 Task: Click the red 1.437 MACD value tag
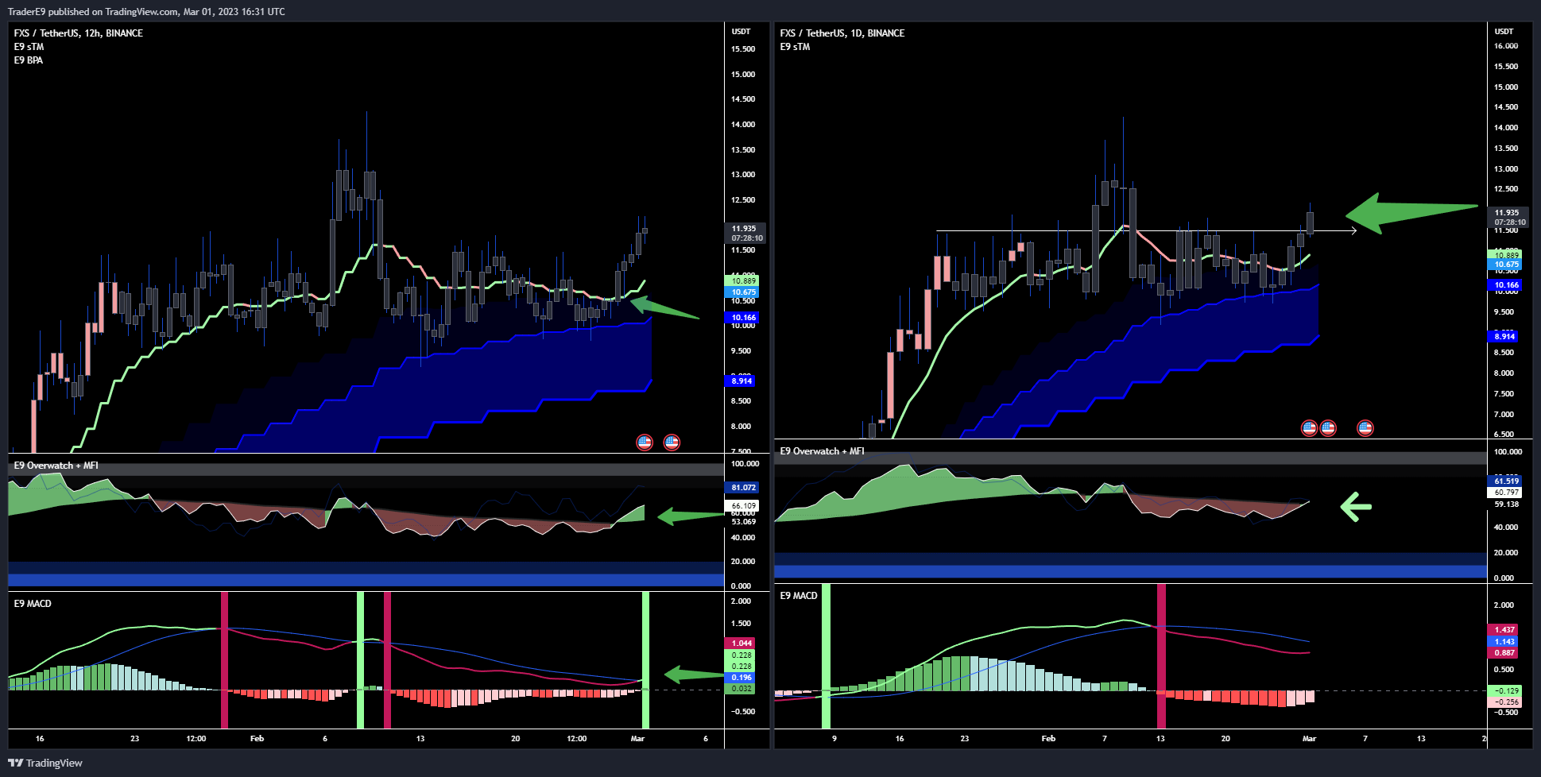pos(1503,629)
